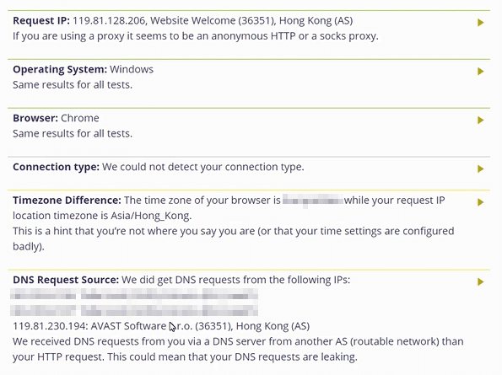This screenshot has height=375, width=502.
Task: Expand the Operating System section arrow
Action: (480, 72)
